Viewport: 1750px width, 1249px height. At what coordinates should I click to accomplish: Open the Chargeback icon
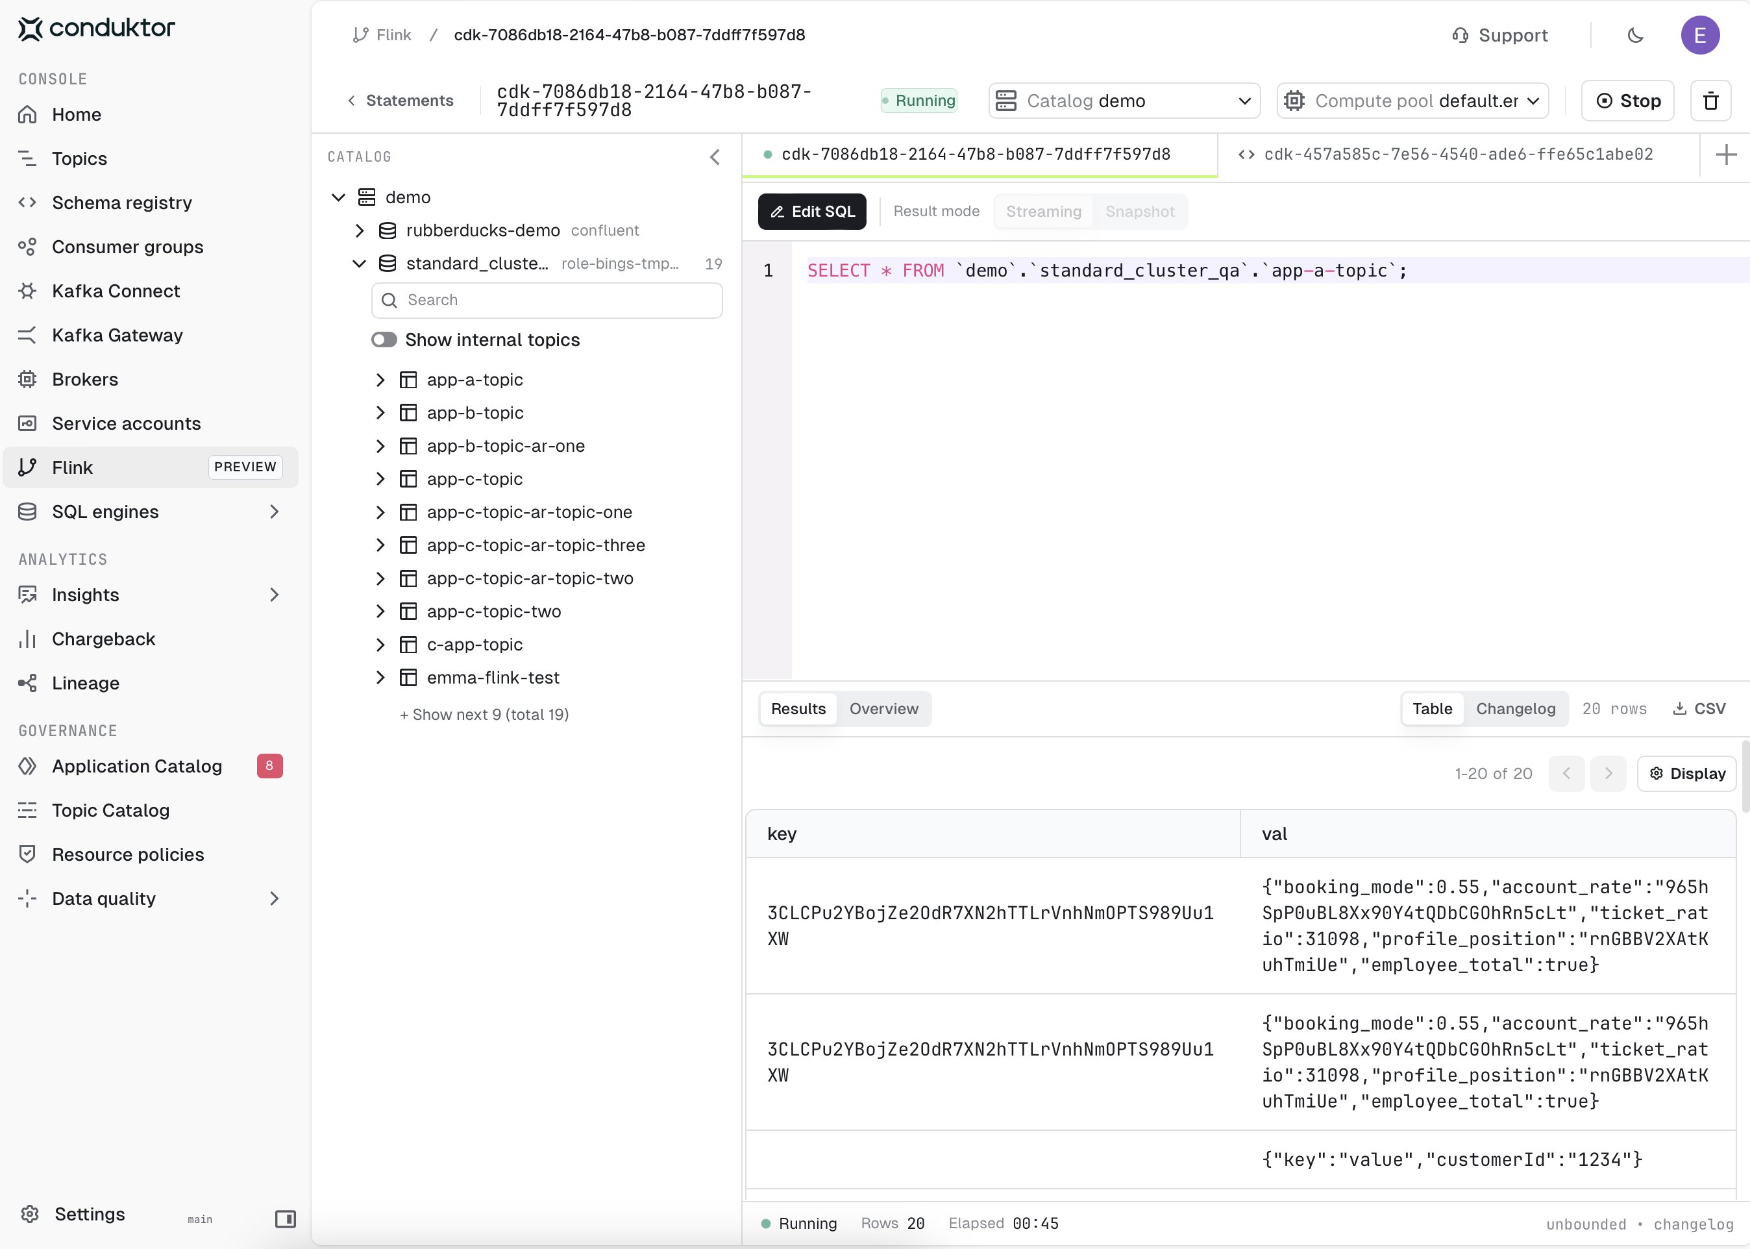[x=28, y=639]
